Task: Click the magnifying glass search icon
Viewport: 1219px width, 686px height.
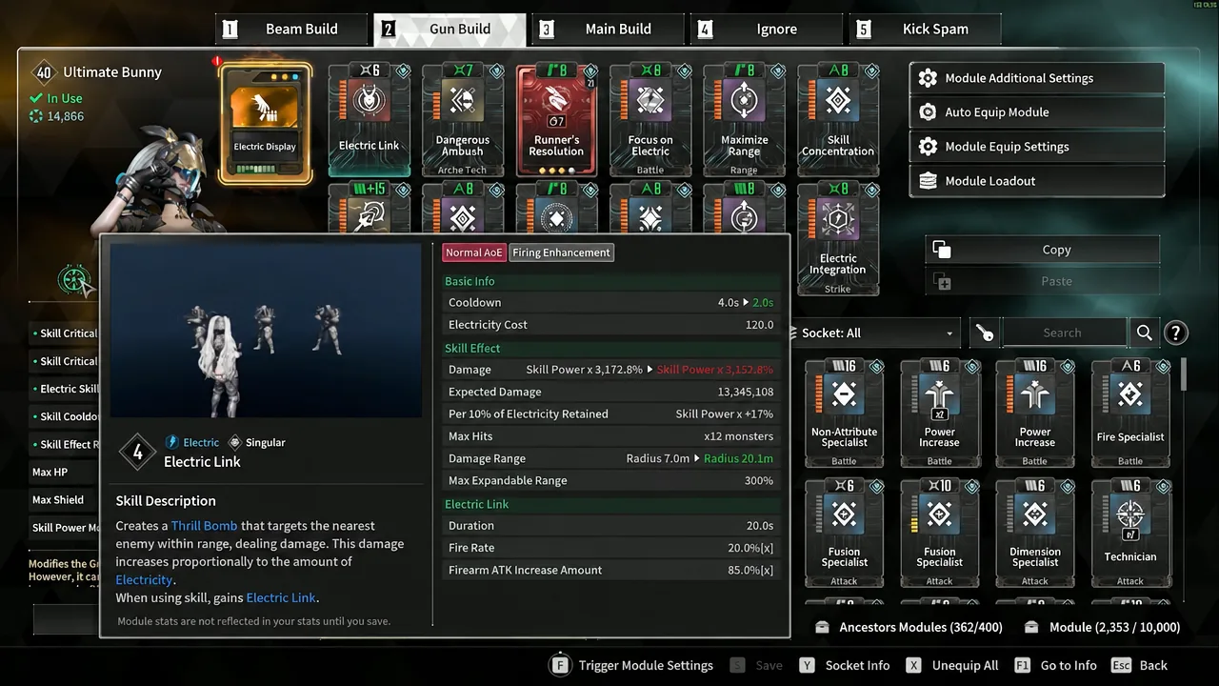Action: point(1144,333)
